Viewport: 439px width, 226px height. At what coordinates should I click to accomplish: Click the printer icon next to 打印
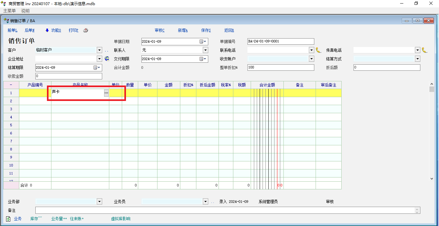pos(85,31)
